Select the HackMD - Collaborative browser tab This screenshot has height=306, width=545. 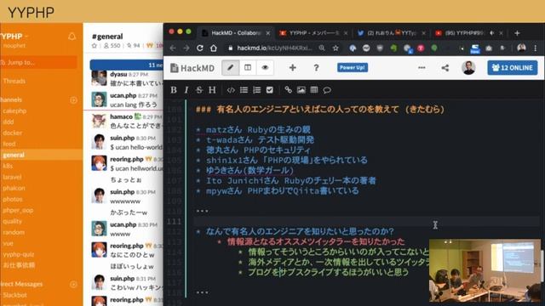(x=236, y=33)
